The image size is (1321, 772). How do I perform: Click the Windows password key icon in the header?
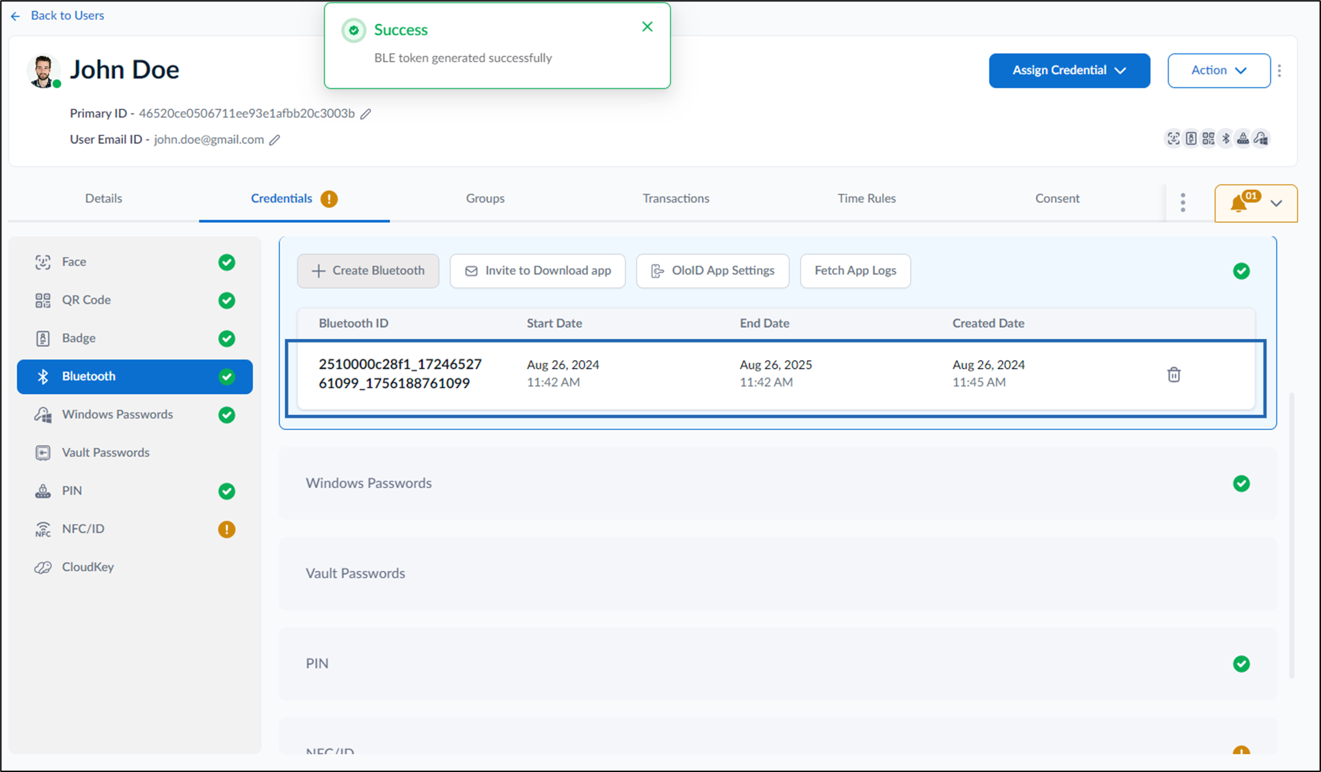1261,138
